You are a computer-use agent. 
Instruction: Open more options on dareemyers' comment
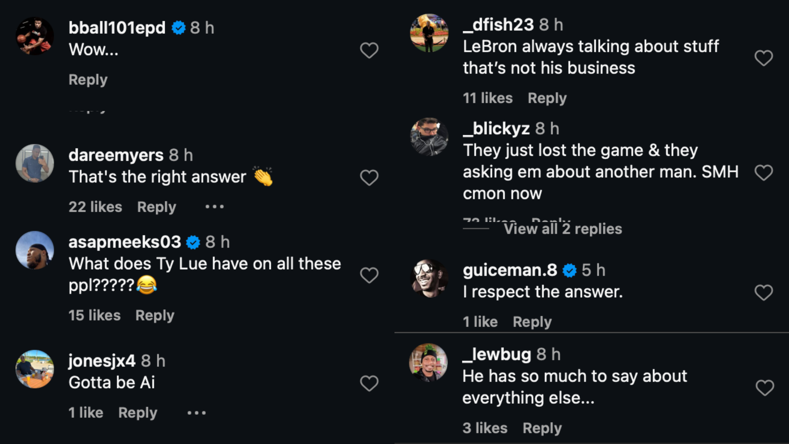coord(215,207)
